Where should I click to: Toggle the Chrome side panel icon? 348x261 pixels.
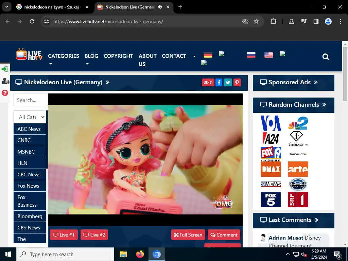(x=316, y=21)
